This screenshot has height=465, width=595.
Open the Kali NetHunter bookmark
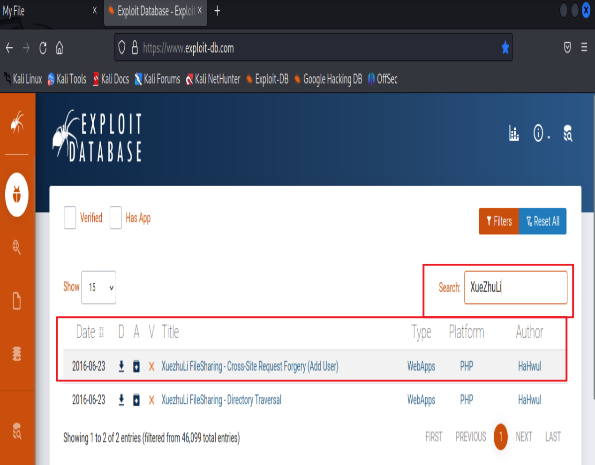tap(213, 79)
